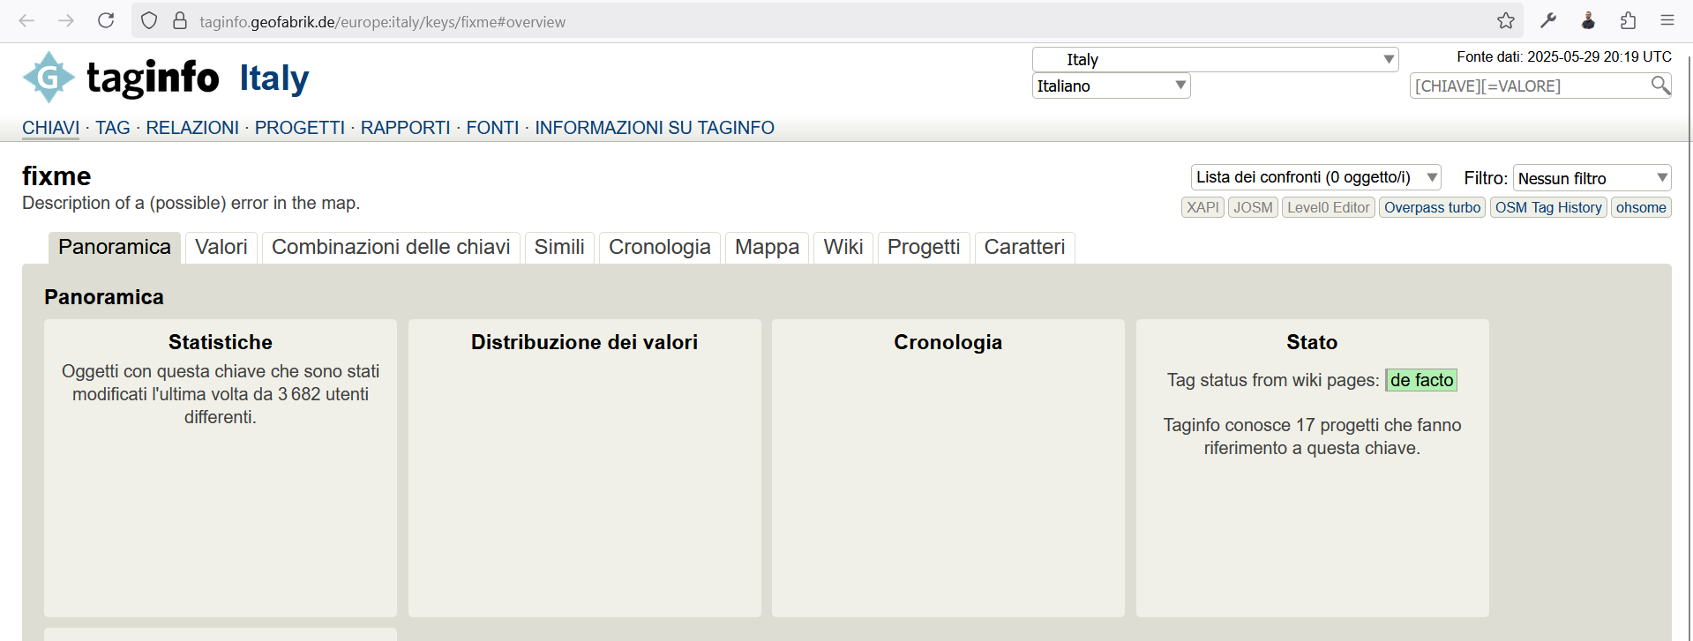The width and height of the screenshot is (1693, 641).
Task: Open the browser hamburger menu
Action: pyautogui.click(x=1667, y=20)
